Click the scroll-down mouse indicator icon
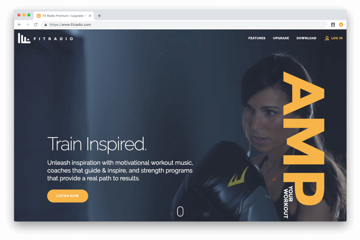Viewport: 360px width, 240px height. pos(180,211)
